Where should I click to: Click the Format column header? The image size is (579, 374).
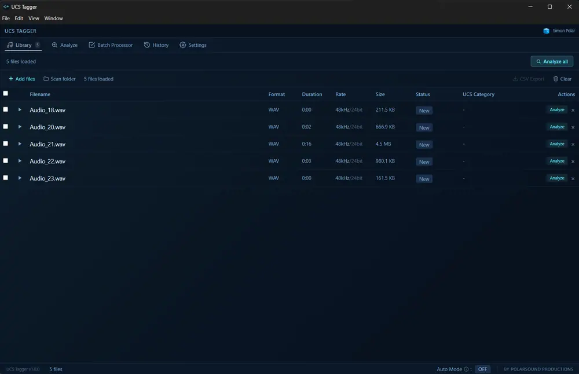click(277, 94)
